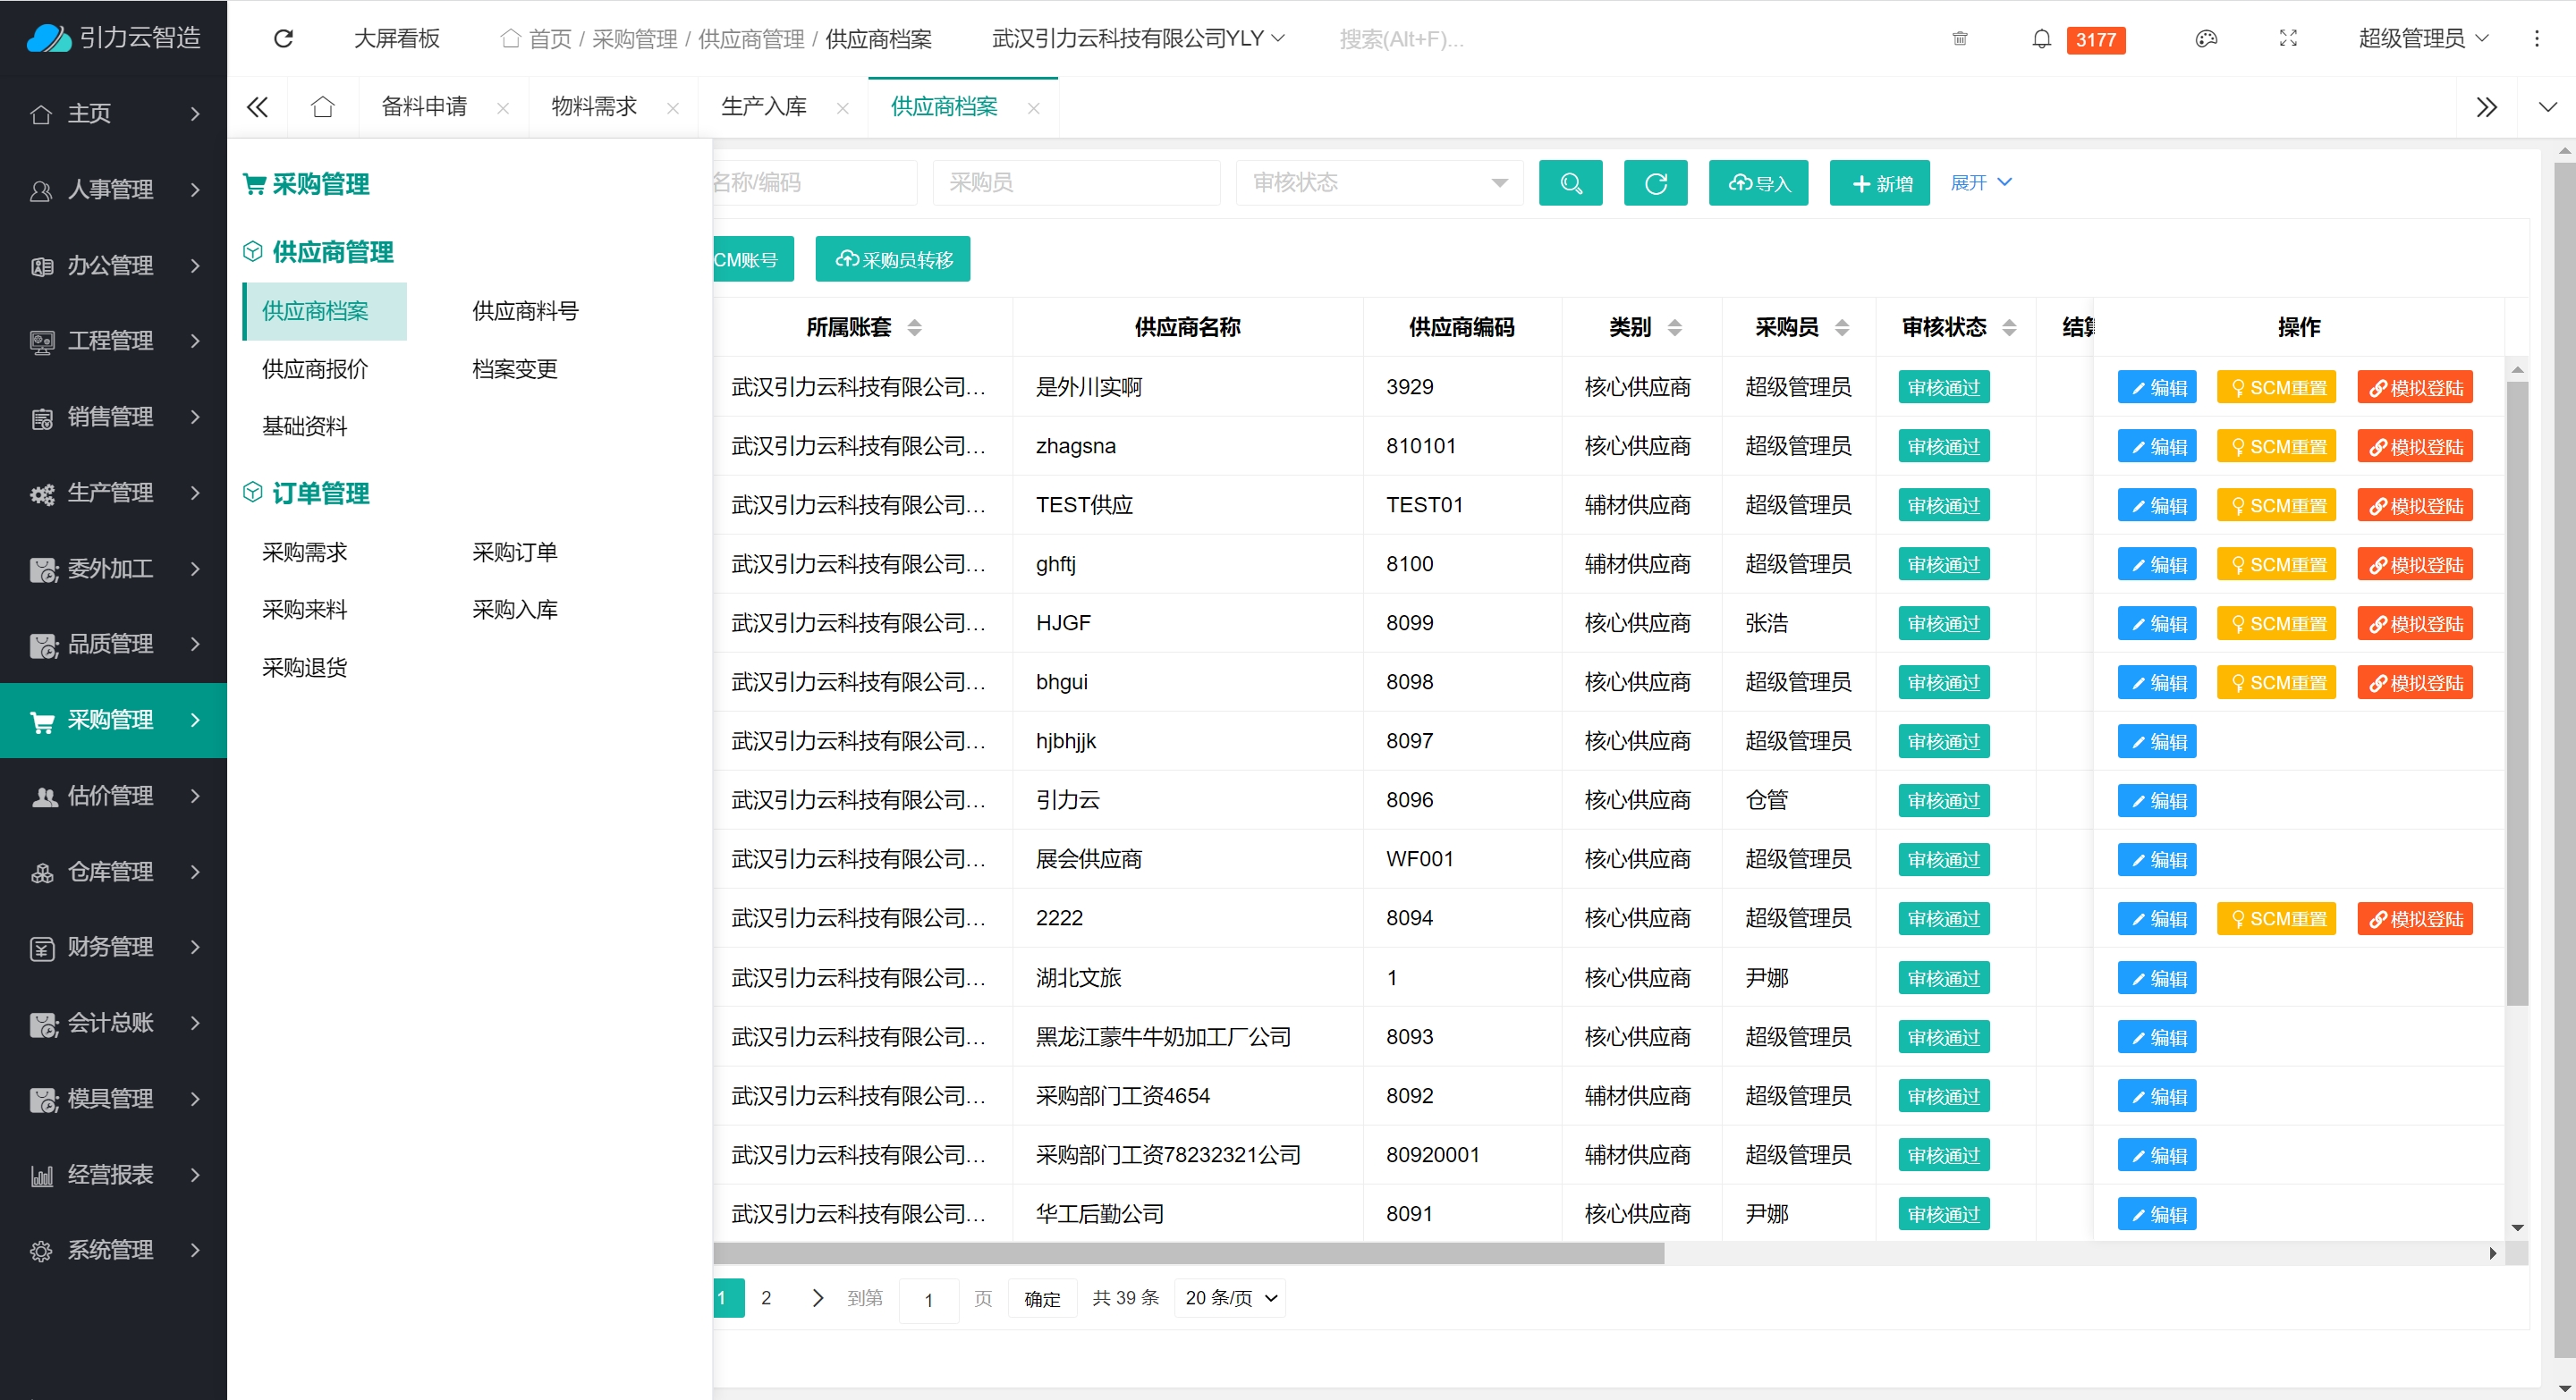The image size is (2576, 1400).
Task: Click the green search magnifier button
Action: 1570,183
